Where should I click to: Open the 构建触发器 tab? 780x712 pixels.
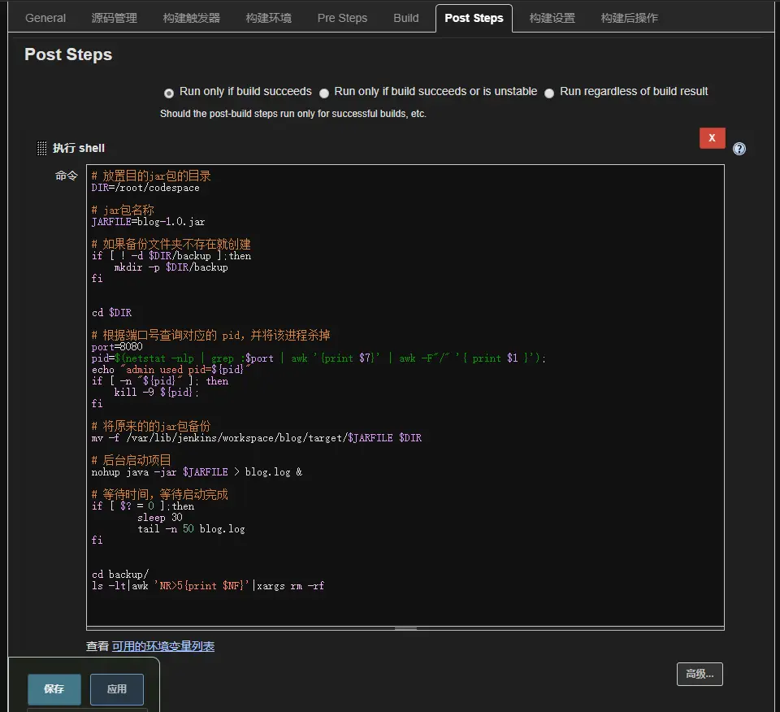point(192,18)
